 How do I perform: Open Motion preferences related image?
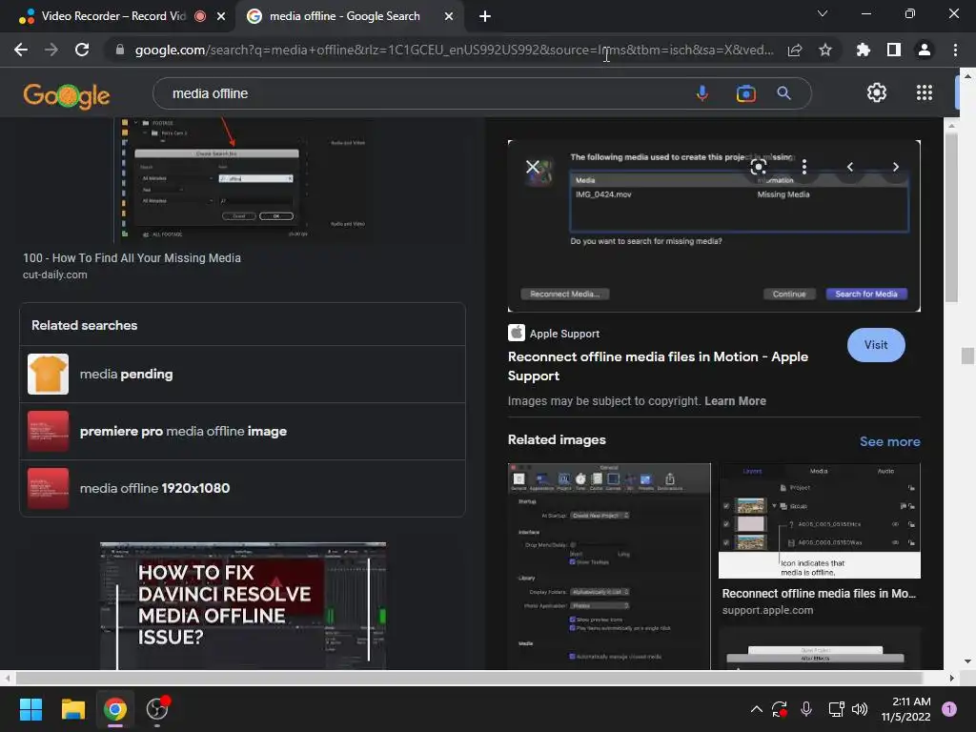tap(609, 566)
